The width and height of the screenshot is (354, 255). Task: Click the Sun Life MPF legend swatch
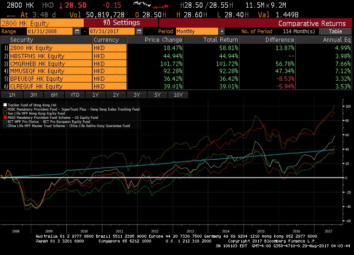[x=5, y=114]
